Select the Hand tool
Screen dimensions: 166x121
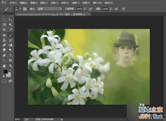click(4, 66)
